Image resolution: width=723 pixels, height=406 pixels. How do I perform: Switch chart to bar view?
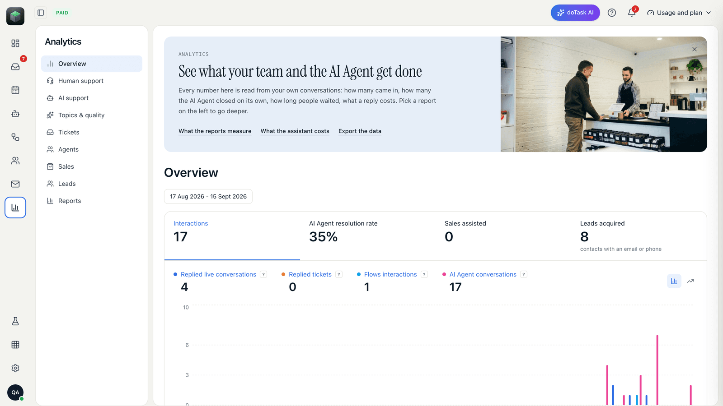674,281
